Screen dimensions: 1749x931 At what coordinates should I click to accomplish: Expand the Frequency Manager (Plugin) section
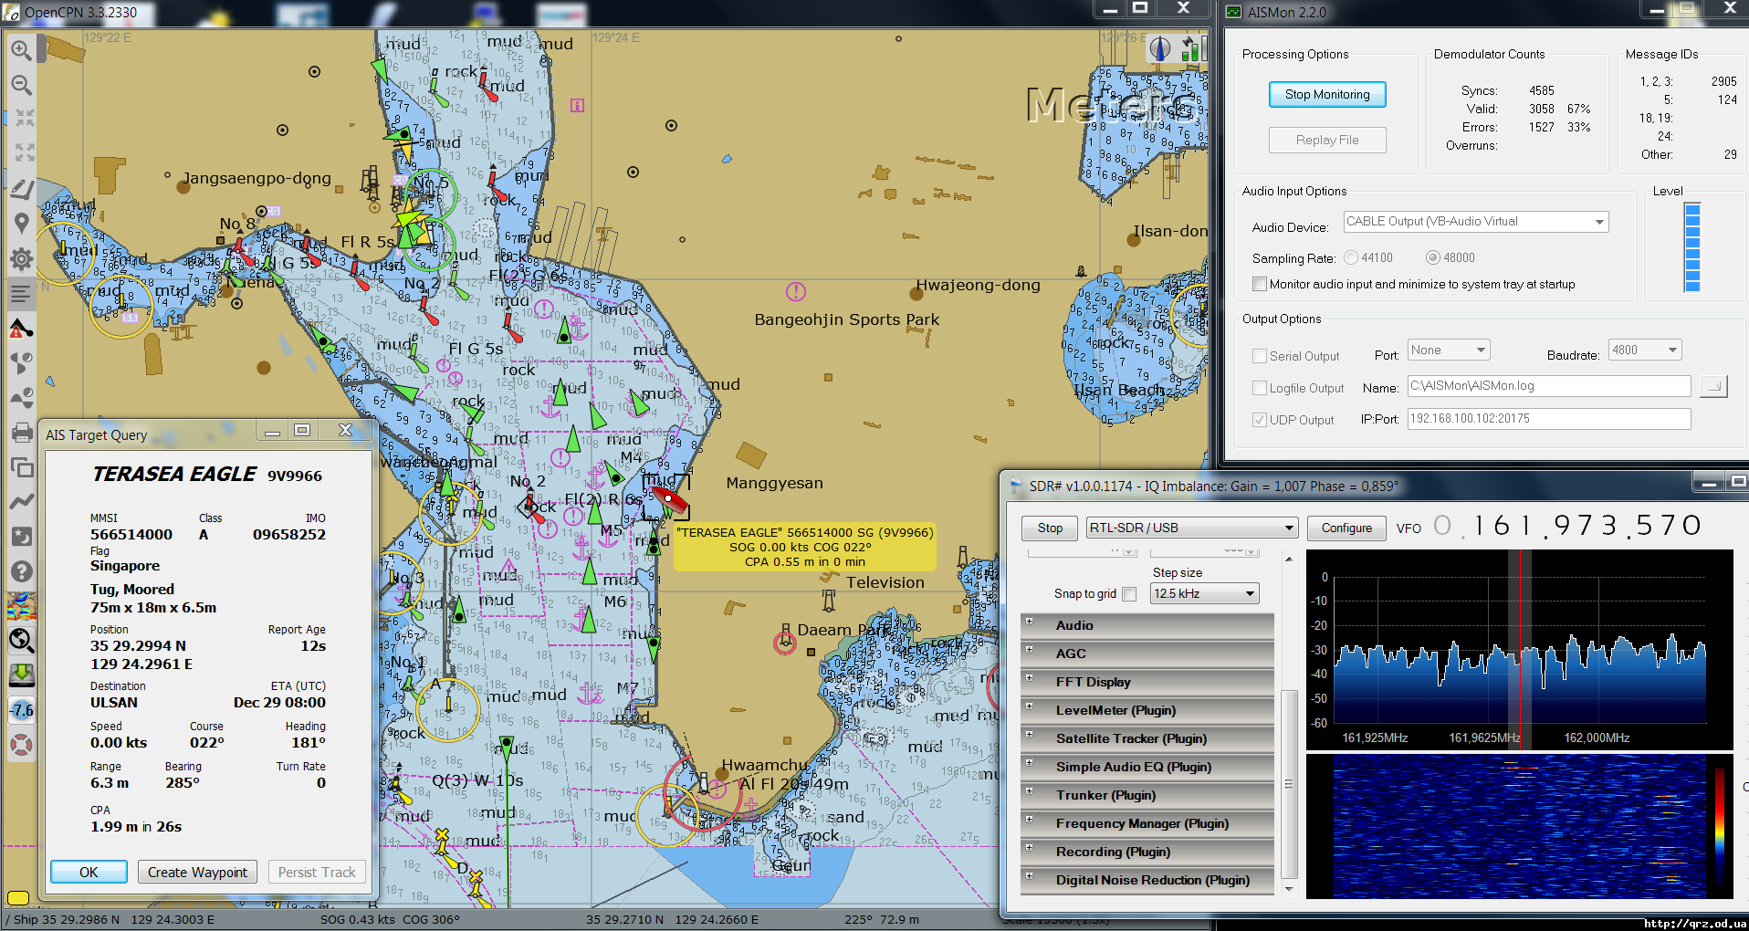(1142, 823)
